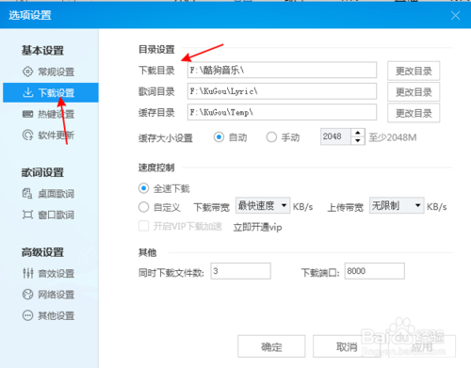This screenshot has width=471, height=368.
Task: Click the 高级设置 section heading
Action: coord(42,252)
